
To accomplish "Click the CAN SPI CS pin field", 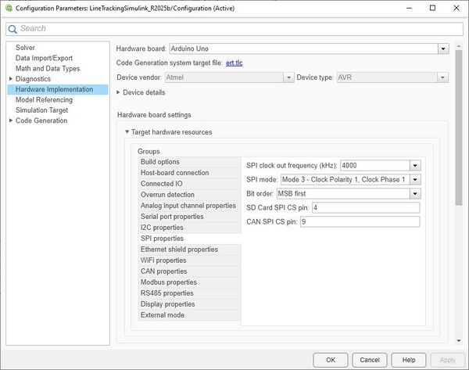I will pyautogui.click(x=359, y=221).
